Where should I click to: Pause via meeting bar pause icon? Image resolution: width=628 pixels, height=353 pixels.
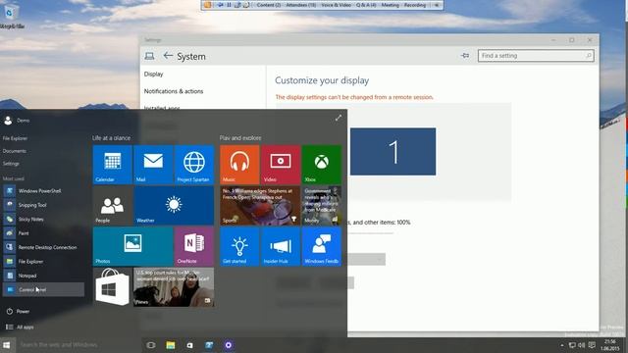(x=229, y=5)
